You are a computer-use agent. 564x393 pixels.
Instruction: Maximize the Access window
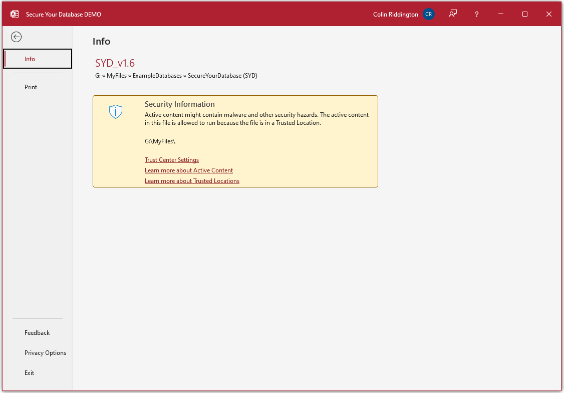pos(525,14)
